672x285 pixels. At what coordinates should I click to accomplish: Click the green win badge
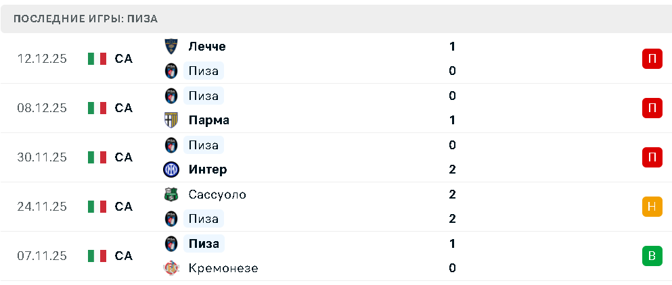pyautogui.click(x=652, y=256)
